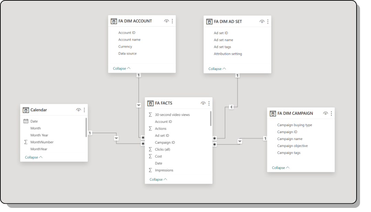Open more options for FA DIM CAMPAIGN
Screen dimensions: 371x212
pyautogui.click(x=331, y=114)
